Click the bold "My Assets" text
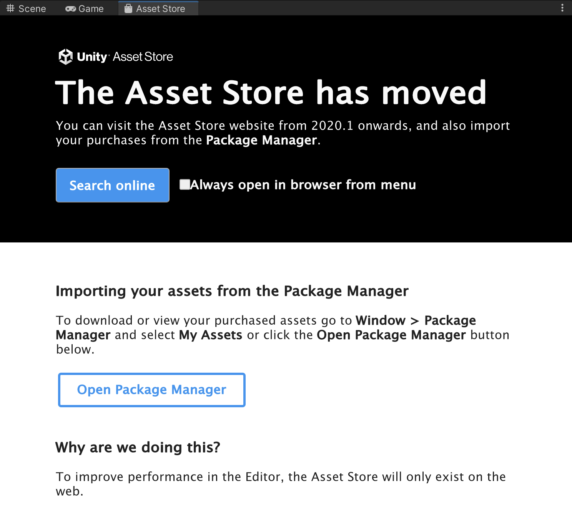This screenshot has width=572, height=506. point(211,335)
